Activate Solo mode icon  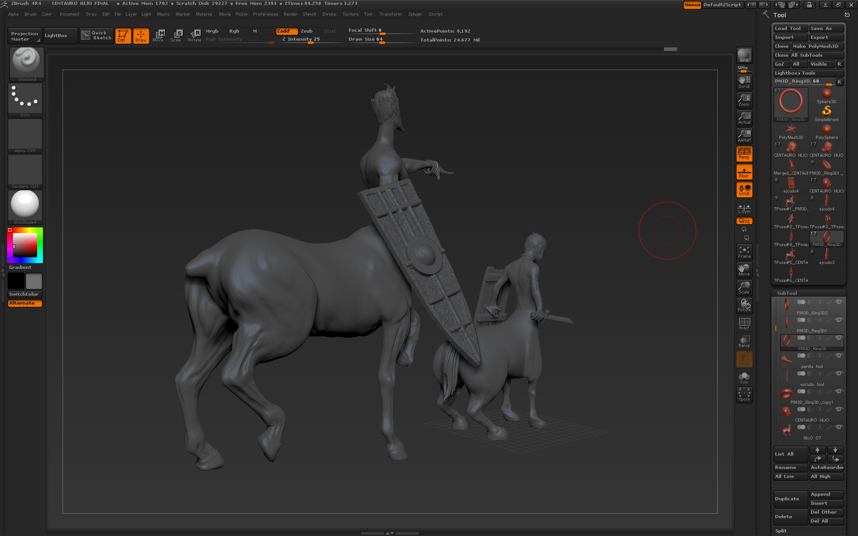click(x=744, y=377)
